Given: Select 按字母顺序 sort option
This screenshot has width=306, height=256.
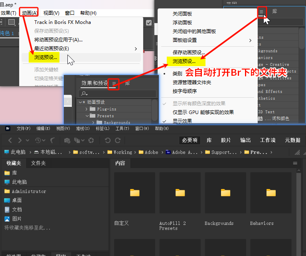Looking at the screenshot, I should pos(185,91).
